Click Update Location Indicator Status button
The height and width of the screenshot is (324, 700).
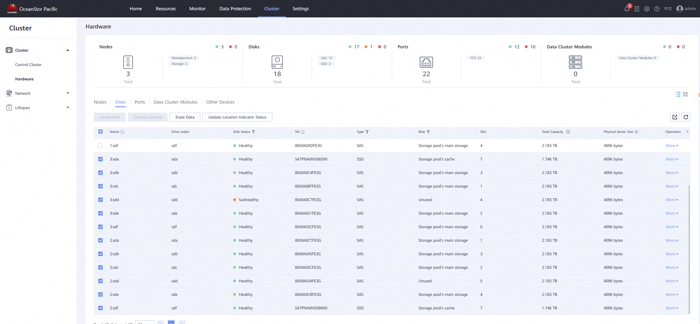click(237, 117)
